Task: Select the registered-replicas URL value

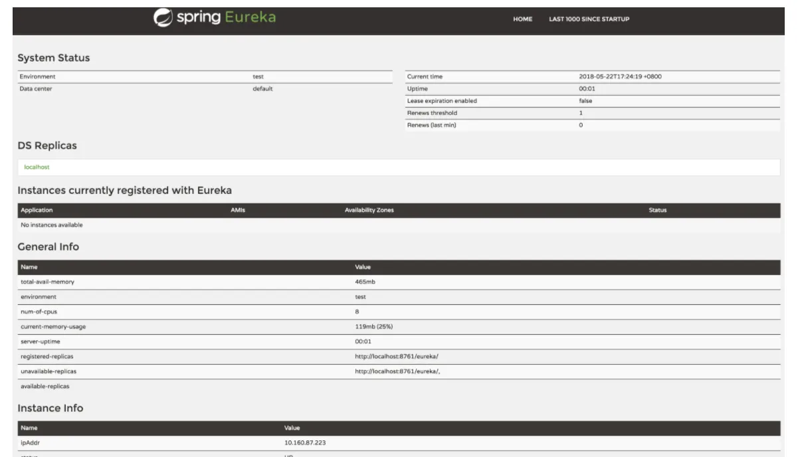Action: pyautogui.click(x=397, y=356)
